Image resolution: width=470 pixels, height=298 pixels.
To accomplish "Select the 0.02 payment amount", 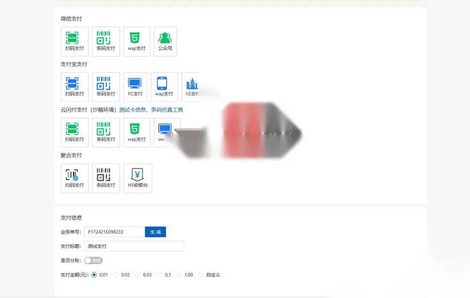I will click(x=116, y=275).
